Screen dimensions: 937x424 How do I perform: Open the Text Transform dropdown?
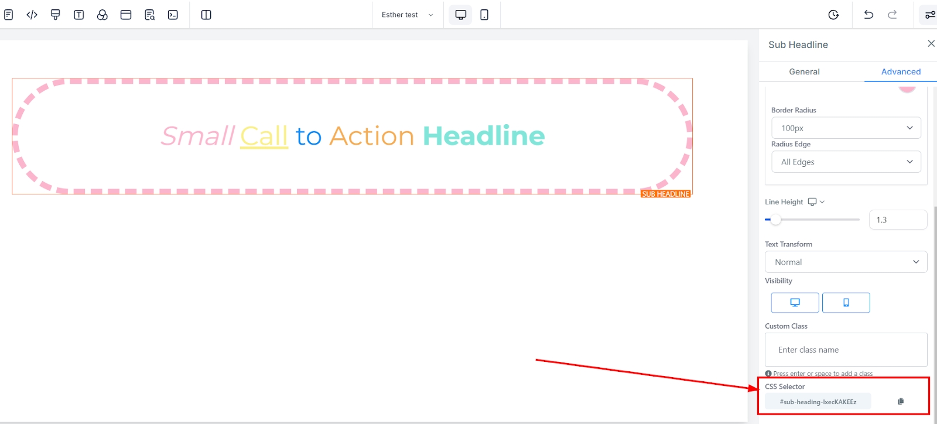pos(846,262)
